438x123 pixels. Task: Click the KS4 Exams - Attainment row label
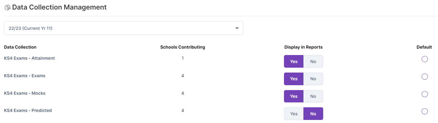pyautogui.click(x=29, y=58)
